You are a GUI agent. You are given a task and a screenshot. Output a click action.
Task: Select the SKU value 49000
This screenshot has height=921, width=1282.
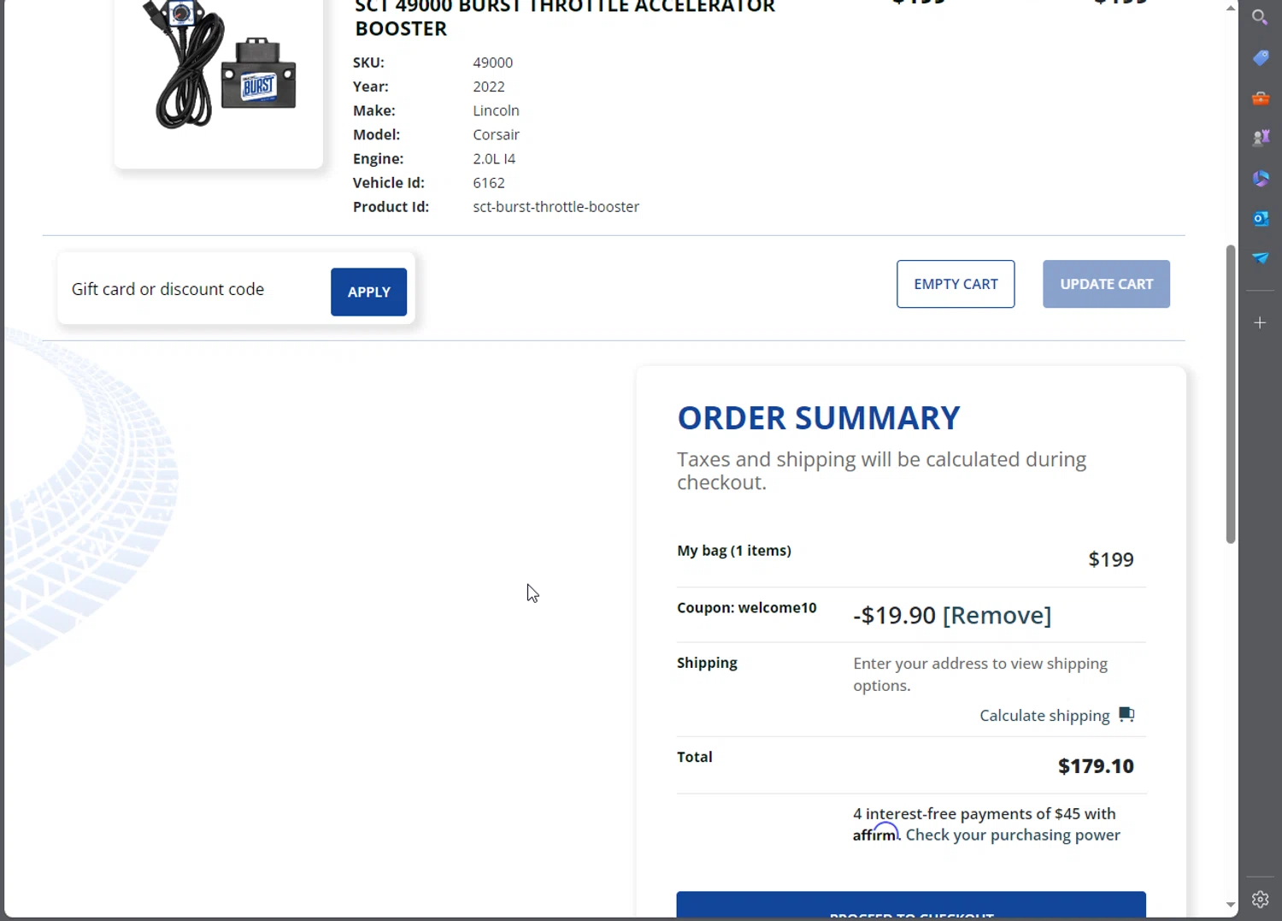tap(492, 63)
